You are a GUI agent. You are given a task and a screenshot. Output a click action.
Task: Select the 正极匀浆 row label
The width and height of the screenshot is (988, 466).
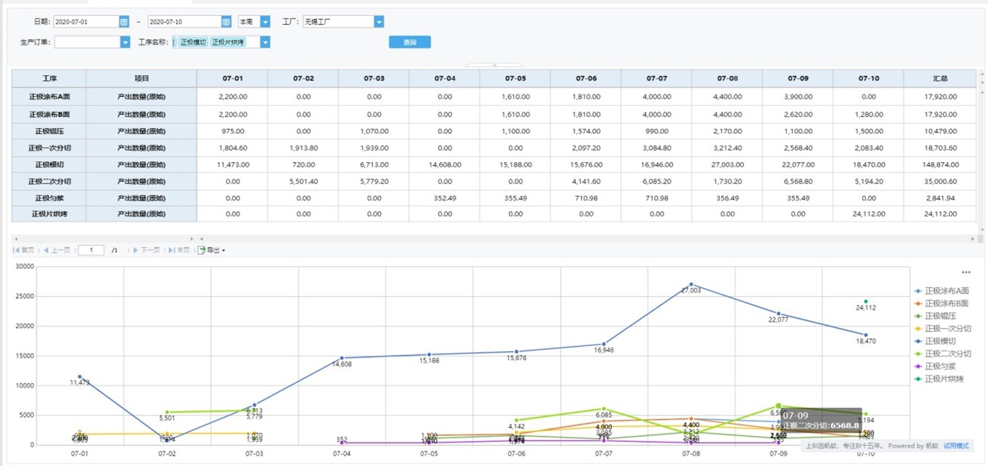point(49,198)
